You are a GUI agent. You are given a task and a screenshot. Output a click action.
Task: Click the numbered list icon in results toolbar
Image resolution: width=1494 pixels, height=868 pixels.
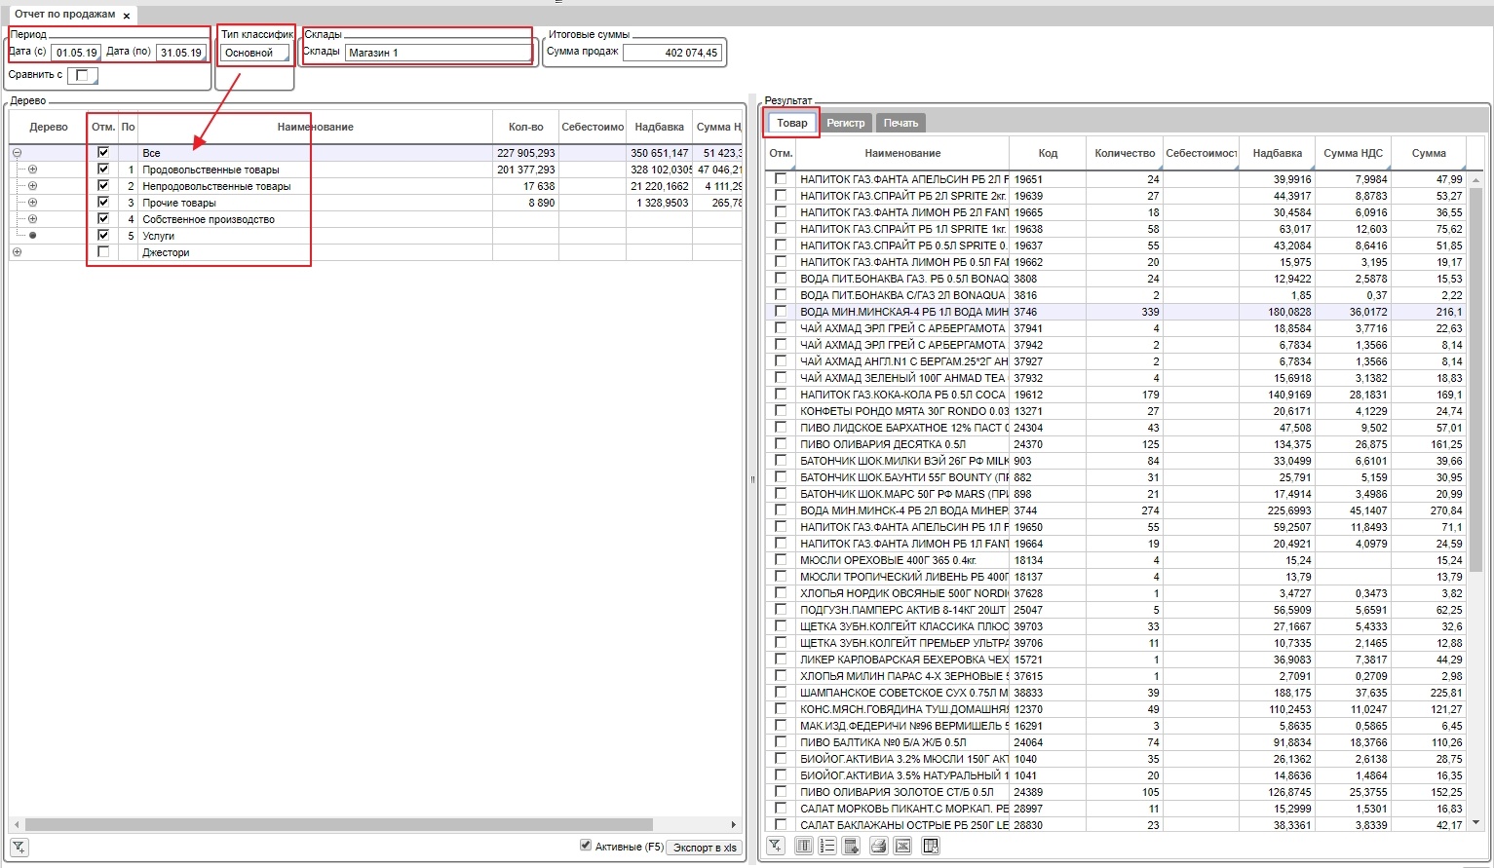(x=827, y=846)
